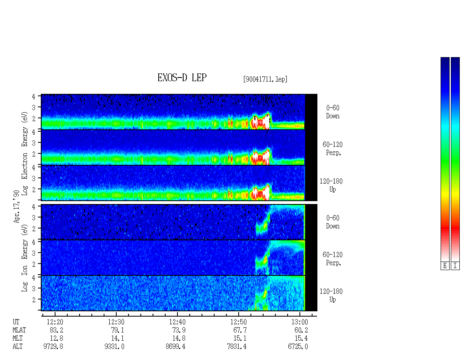The image size is (461, 357).
Task: Click the MLAT value 83.2
Action: click(56, 330)
